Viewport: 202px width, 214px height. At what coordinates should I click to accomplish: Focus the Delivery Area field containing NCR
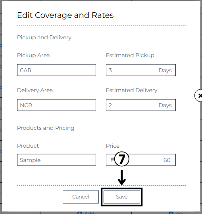point(56,105)
